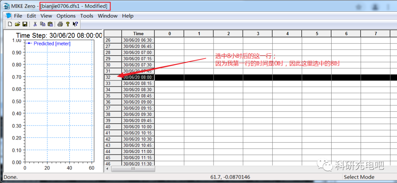Click column header 4
Screen dimensions: 397x183
[x=287, y=34]
